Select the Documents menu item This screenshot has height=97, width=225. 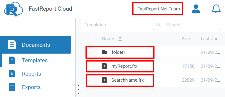tap(35, 45)
